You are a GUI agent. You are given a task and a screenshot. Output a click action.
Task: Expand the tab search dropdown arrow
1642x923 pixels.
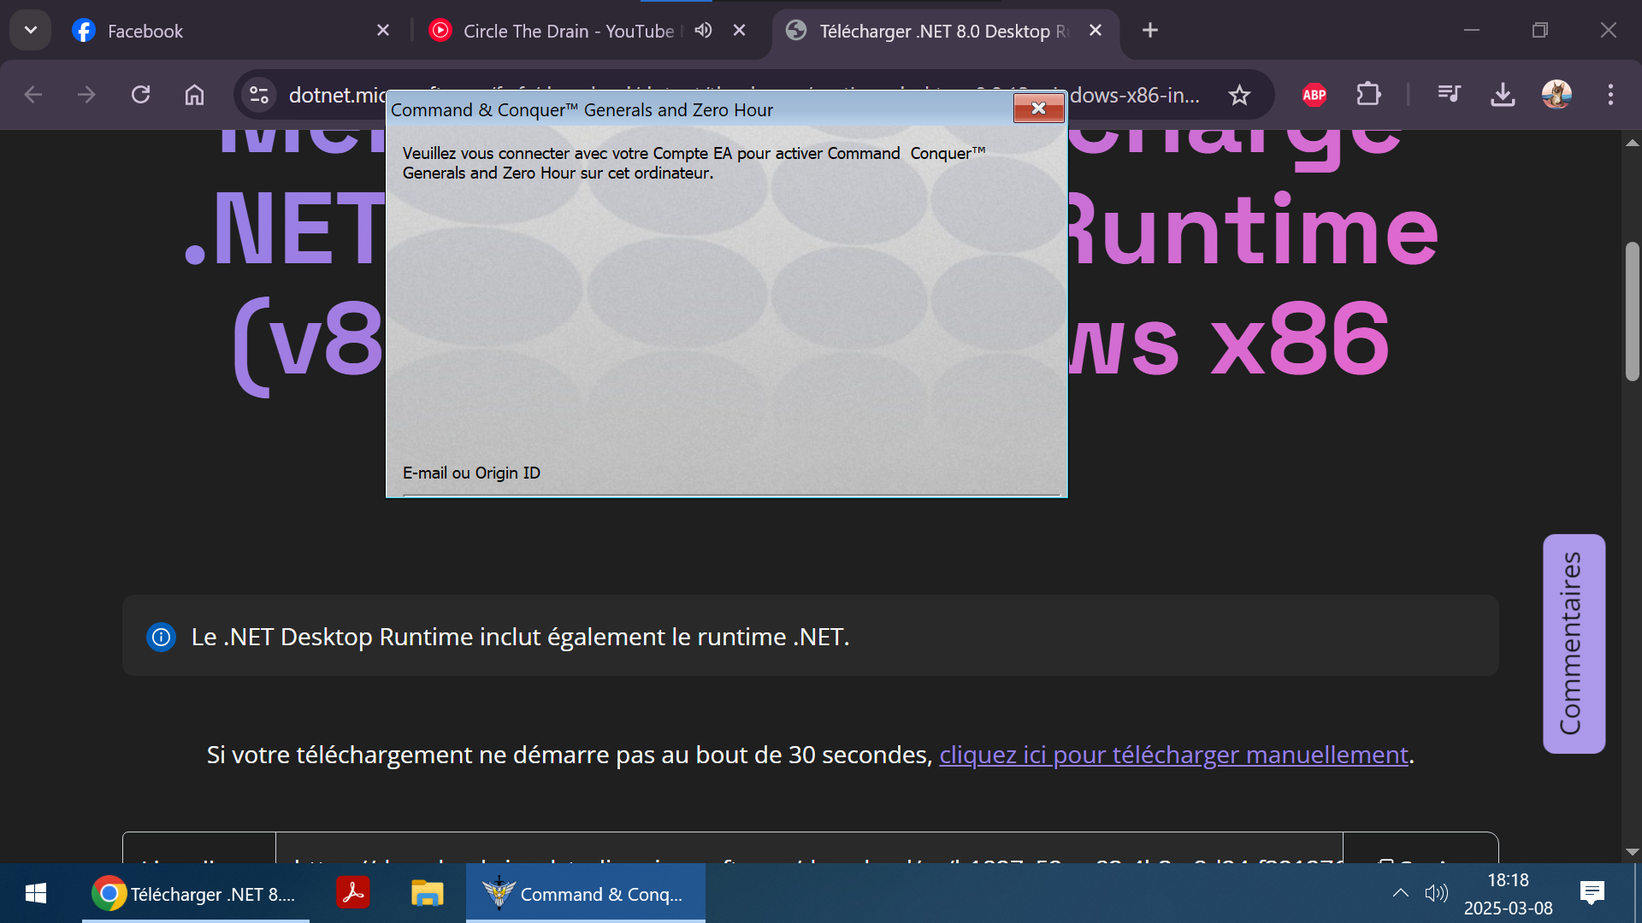point(31,31)
